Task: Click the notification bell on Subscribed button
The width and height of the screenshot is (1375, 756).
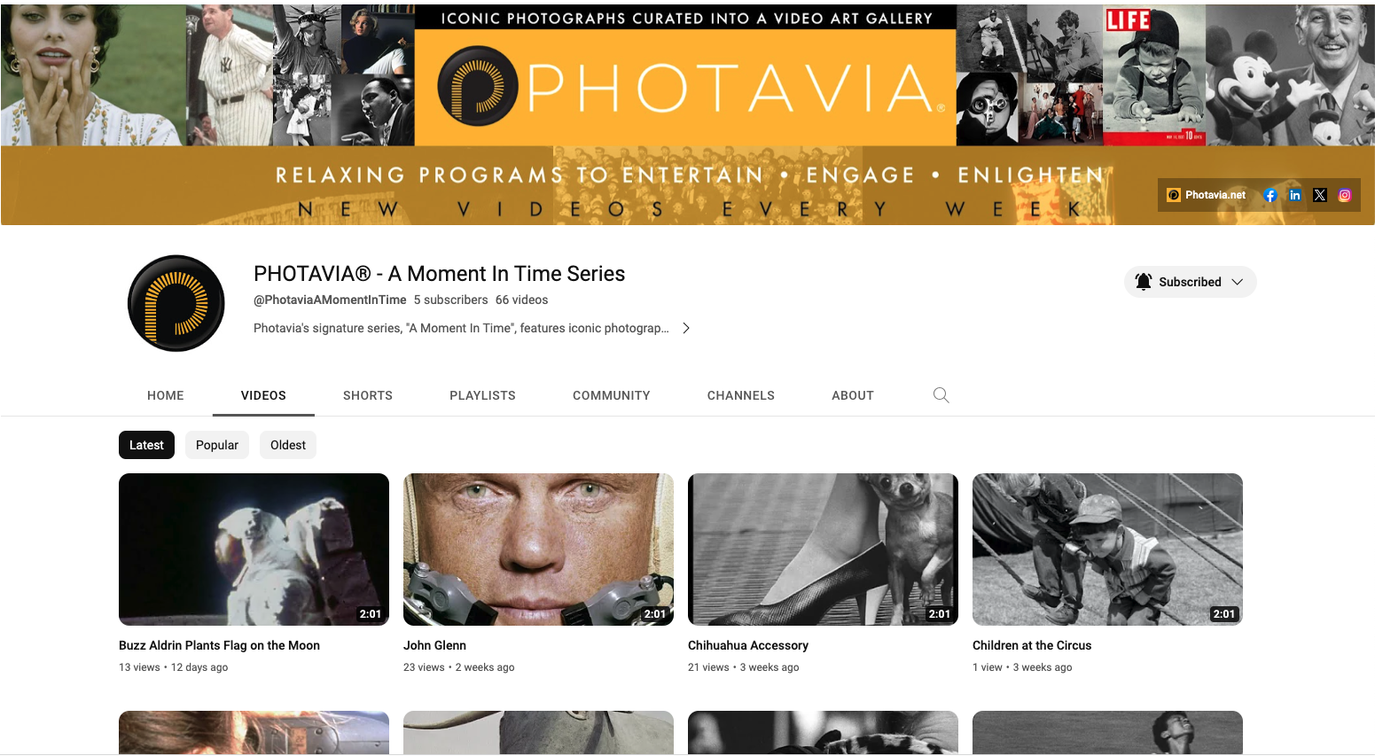Action: [x=1144, y=282]
